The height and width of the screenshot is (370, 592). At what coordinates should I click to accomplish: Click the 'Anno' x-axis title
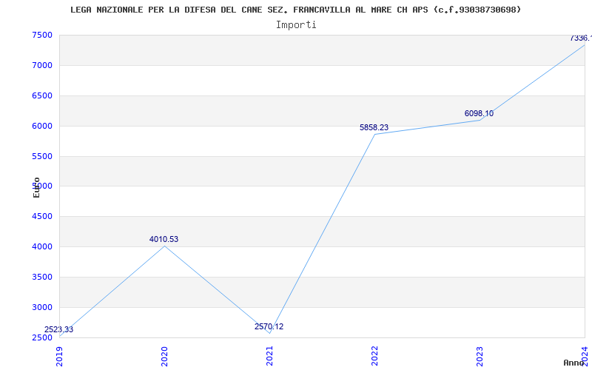[x=574, y=363]
